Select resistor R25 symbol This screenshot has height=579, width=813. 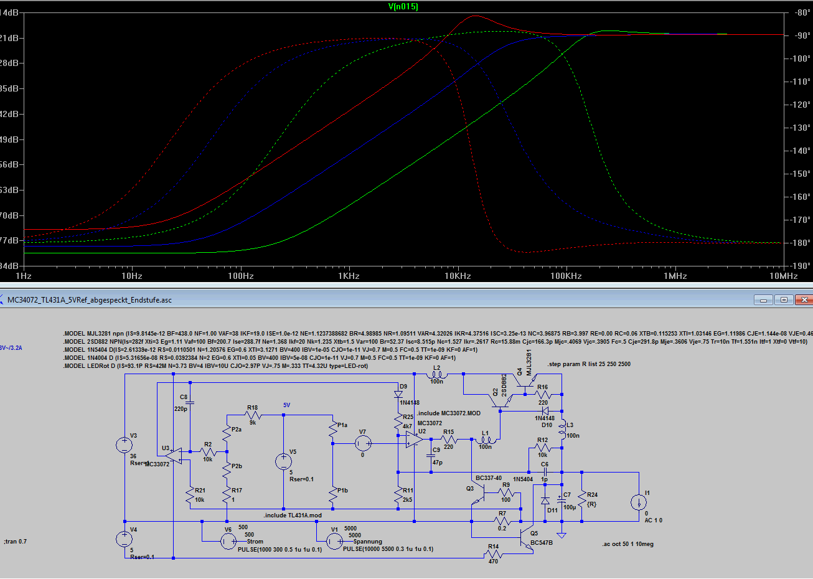pyautogui.click(x=398, y=421)
